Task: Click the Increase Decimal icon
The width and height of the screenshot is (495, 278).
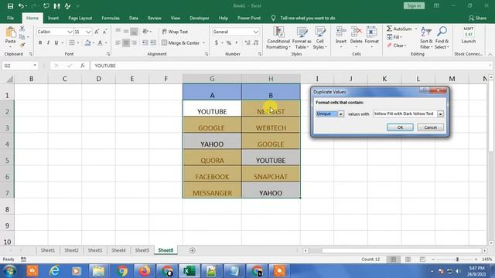Action: pyautogui.click(x=247, y=43)
